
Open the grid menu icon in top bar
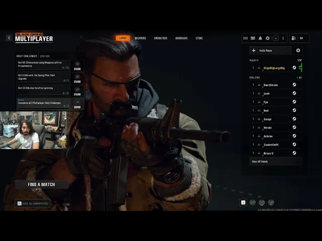point(246,38)
